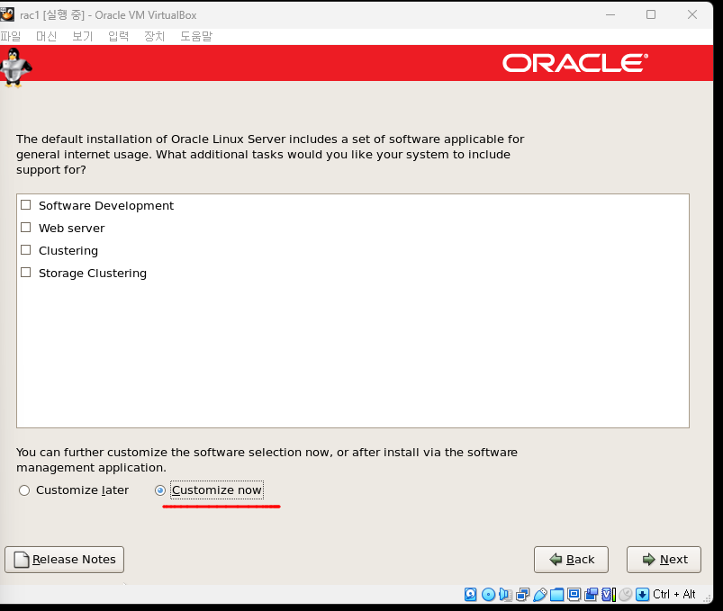Select the Customize now radio button
The image size is (723, 611).
pos(160,490)
